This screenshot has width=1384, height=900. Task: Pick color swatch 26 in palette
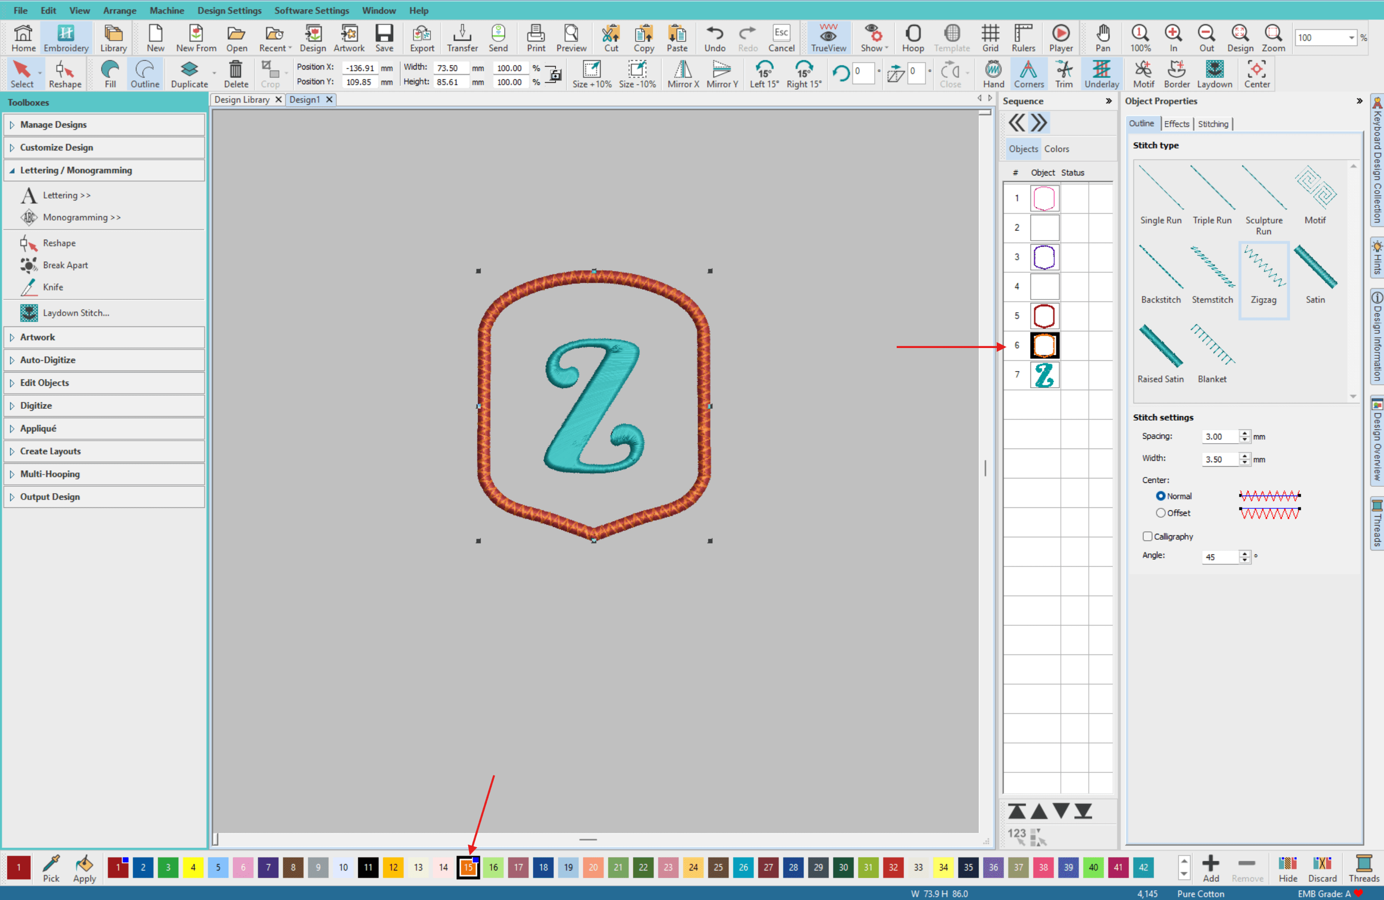click(743, 867)
